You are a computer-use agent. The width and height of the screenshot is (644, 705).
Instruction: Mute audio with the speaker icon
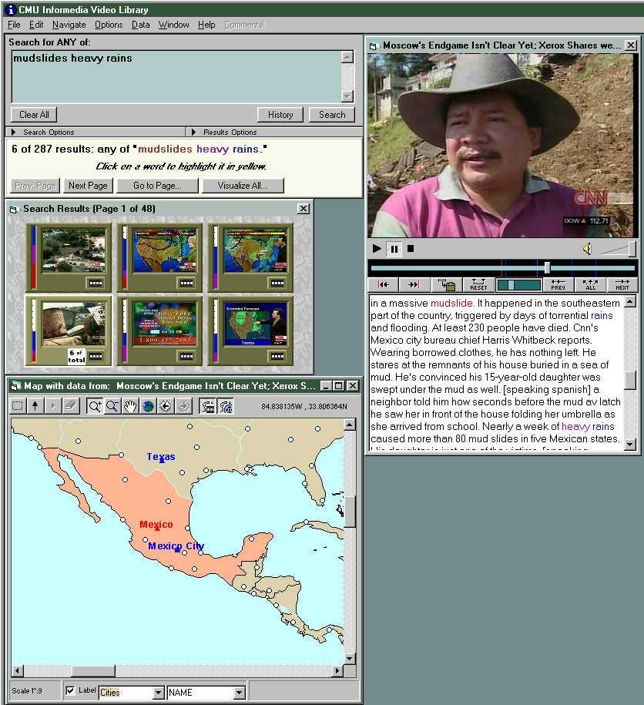pos(587,249)
